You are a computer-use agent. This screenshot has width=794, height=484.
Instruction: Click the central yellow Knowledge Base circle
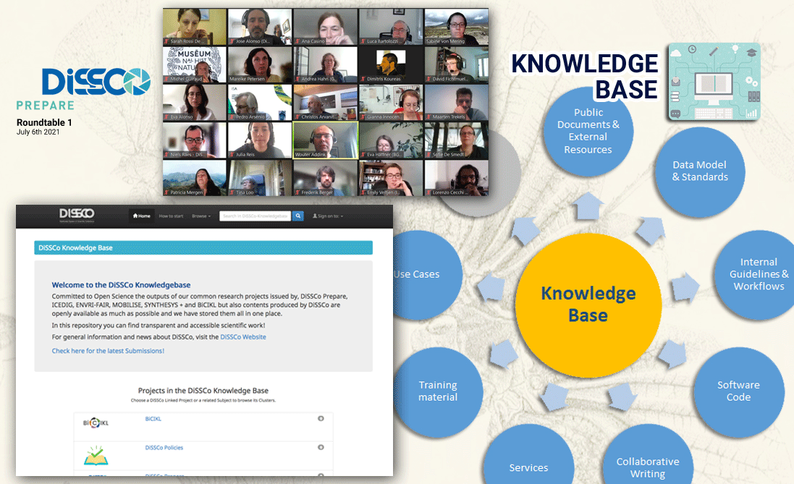(588, 305)
